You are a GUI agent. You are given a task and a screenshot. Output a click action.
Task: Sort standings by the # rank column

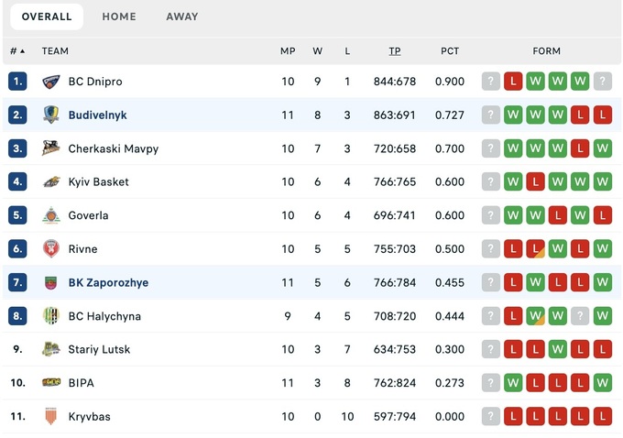[17, 51]
